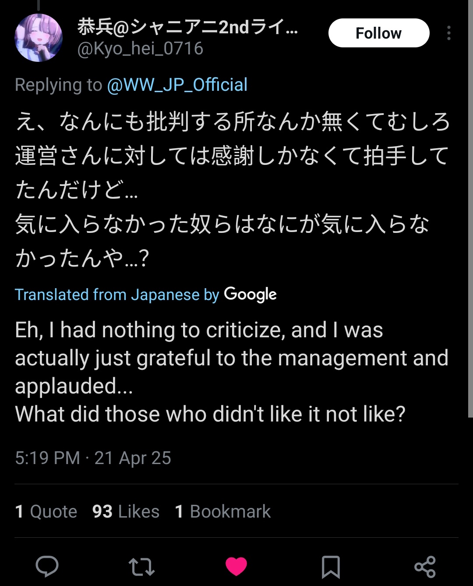Open the @WW_JP_Official mention link
This screenshot has height=586, width=473.
[x=177, y=85]
